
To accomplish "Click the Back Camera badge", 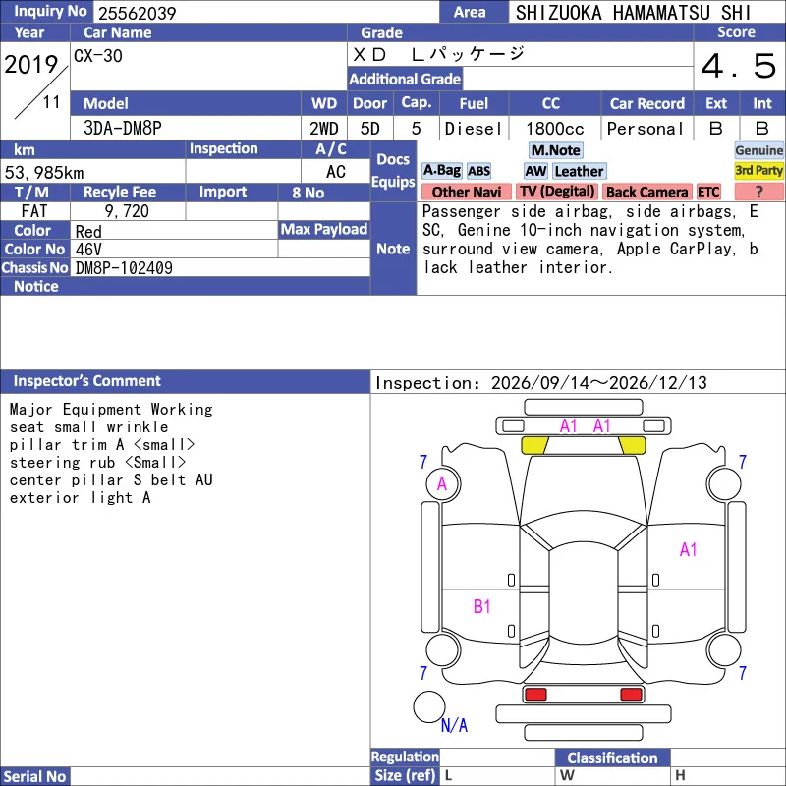I will tap(646, 192).
